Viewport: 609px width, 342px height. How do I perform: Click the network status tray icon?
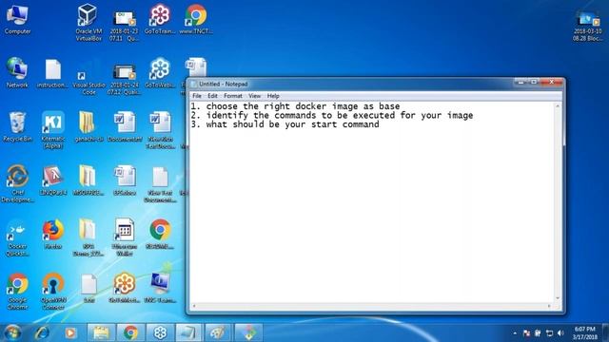549,333
